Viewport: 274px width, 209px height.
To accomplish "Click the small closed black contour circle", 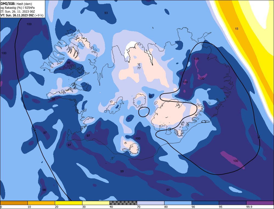I will [144, 112].
